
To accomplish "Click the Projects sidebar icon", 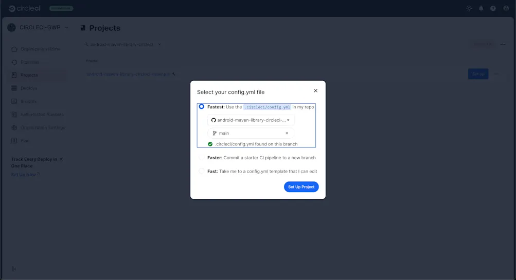I will (14, 75).
